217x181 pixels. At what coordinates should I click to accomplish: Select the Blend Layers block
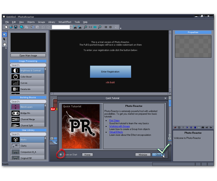click(27, 107)
